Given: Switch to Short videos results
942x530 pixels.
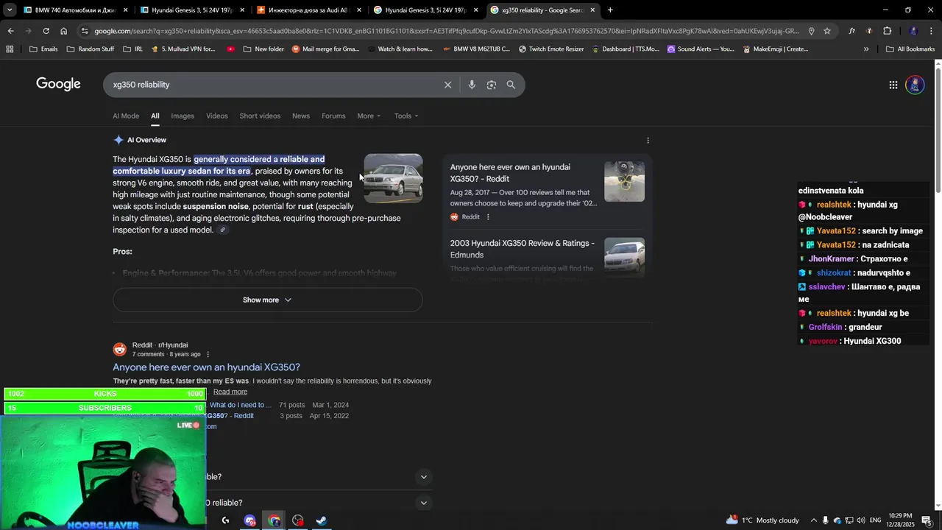Looking at the screenshot, I should tap(260, 116).
